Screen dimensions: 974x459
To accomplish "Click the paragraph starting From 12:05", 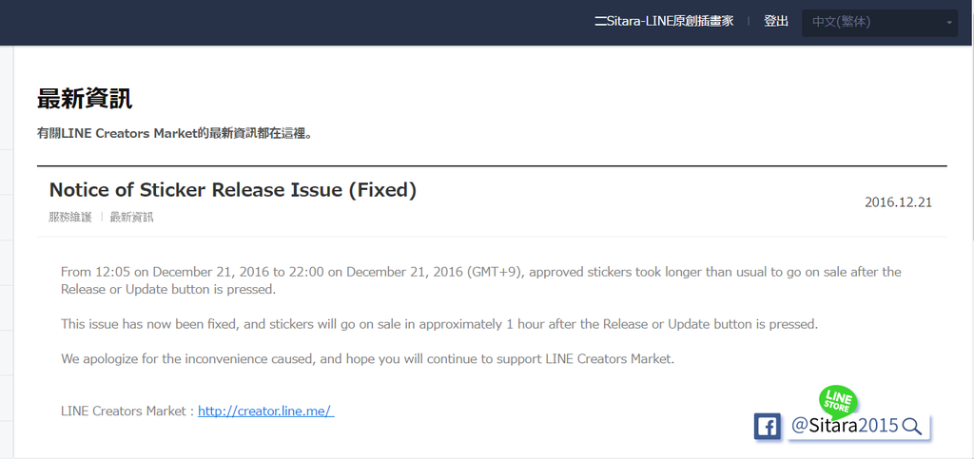I will 480,280.
